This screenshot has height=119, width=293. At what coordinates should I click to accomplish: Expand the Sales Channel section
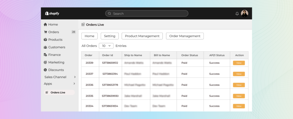pyautogui.click(x=75, y=77)
